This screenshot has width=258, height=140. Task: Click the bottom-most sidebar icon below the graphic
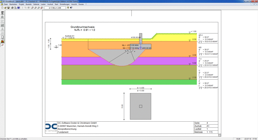tap(3, 45)
